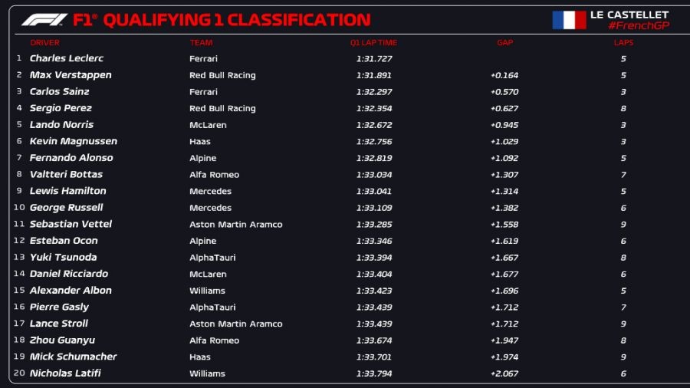The image size is (690, 388).
Task: Select the LAPS column header
Action: point(623,43)
